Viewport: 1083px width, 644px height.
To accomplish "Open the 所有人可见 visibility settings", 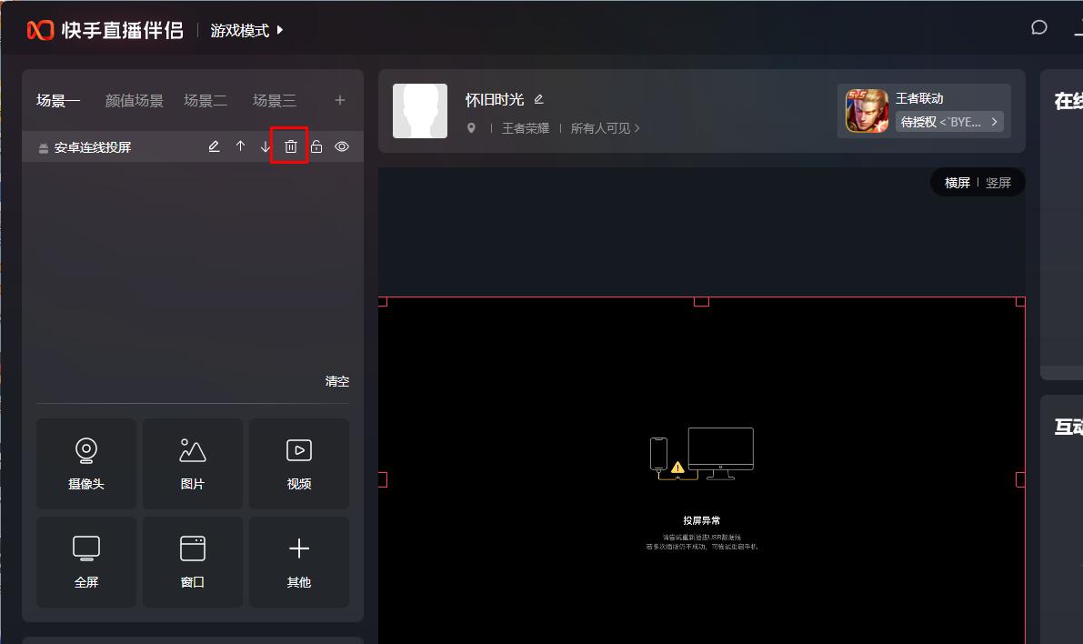I will 605,128.
